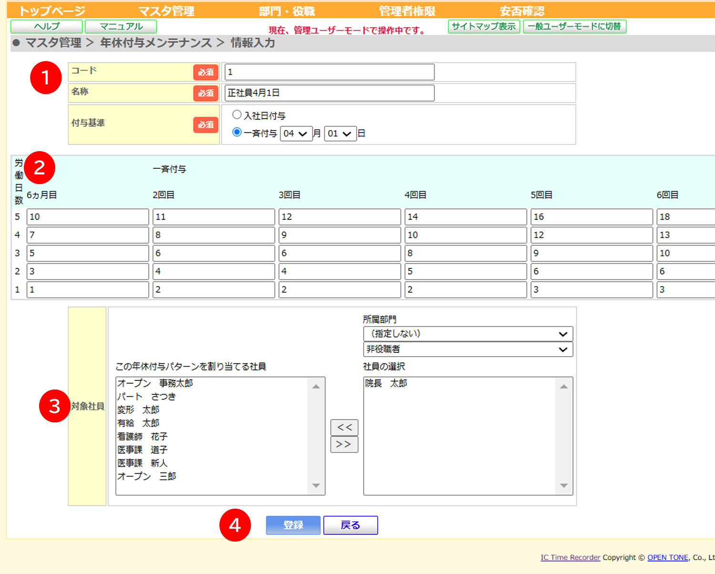Open the トップページ menu

(x=52, y=11)
